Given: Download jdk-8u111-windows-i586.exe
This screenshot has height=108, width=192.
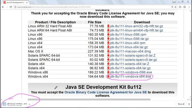Looking at the screenshot, I should tap(131, 72).
